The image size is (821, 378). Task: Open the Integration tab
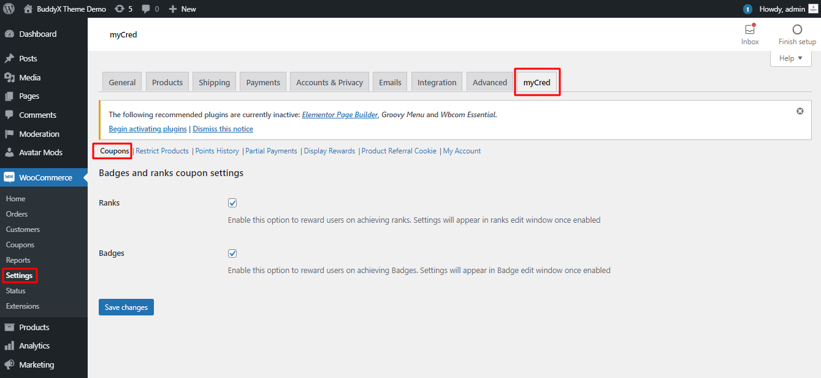click(437, 82)
